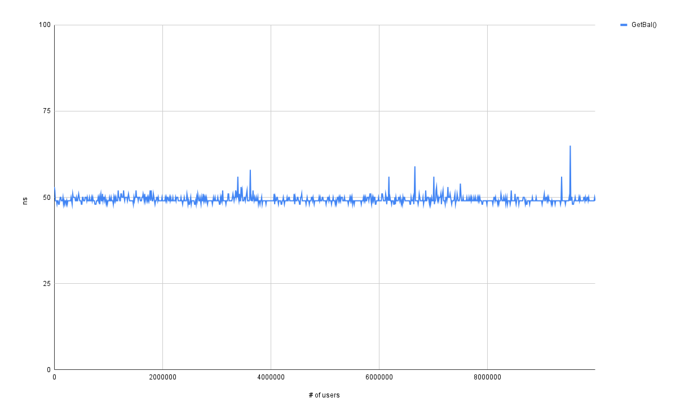
Task: Select the 4000000 x-axis tick label
Action: [x=271, y=378]
